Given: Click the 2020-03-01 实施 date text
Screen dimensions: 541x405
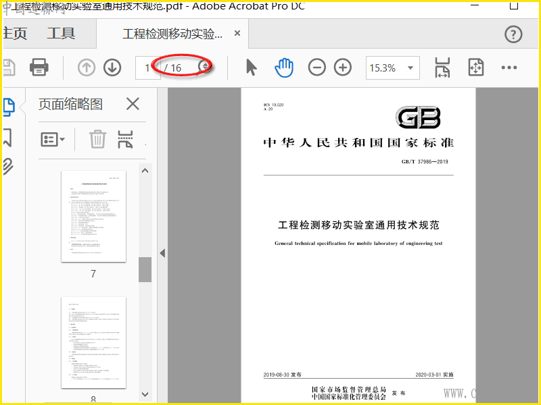Looking at the screenshot, I should pos(434,375).
